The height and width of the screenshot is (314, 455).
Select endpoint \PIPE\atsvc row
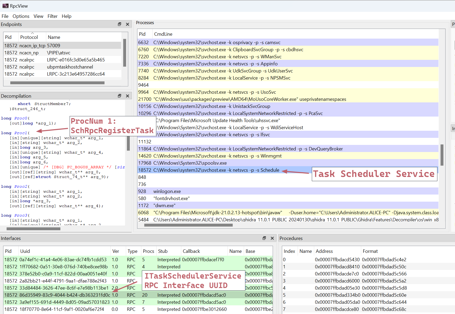[x=59, y=53]
